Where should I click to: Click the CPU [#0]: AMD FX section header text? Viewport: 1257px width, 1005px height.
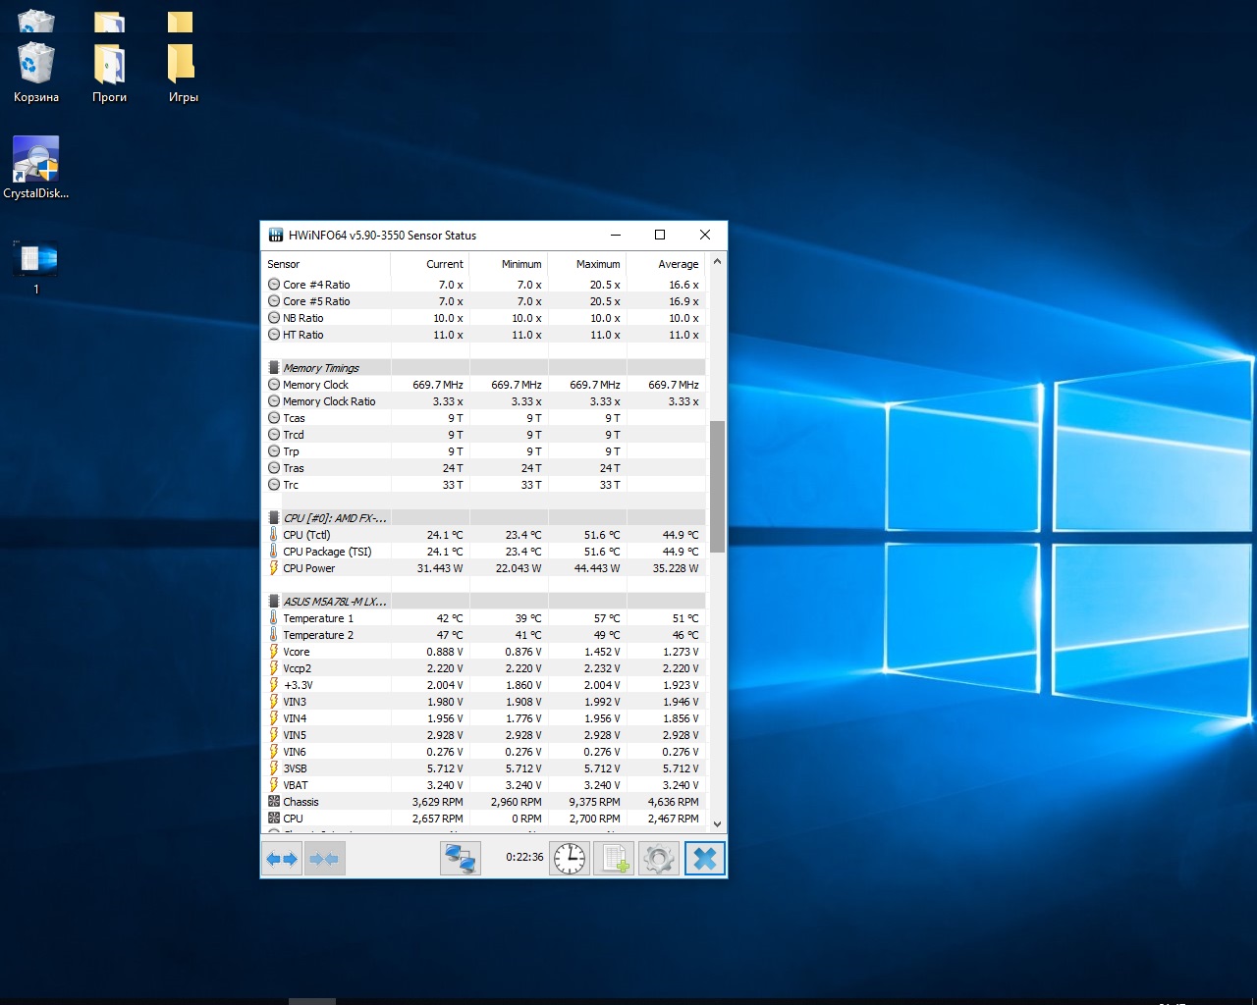[x=335, y=518]
